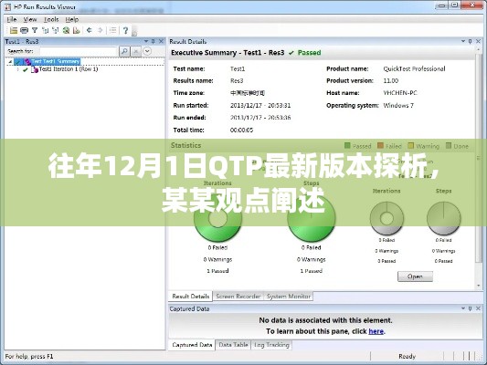Open the Tools menu
Image resolution: width=487 pixels, height=365 pixels.
coord(51,19)
